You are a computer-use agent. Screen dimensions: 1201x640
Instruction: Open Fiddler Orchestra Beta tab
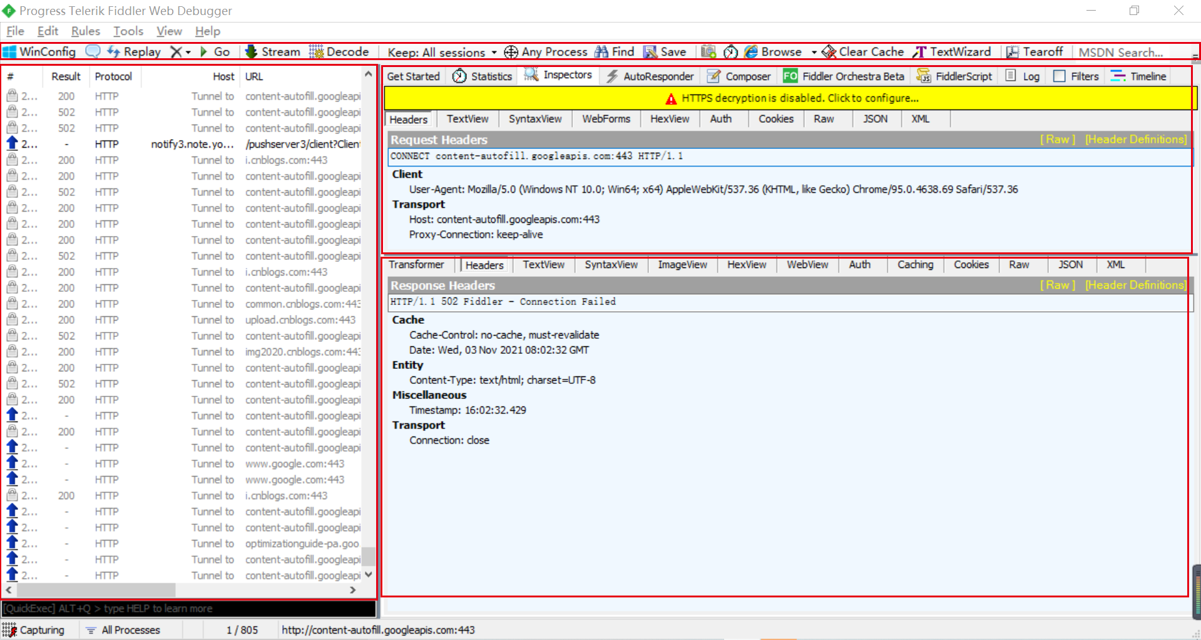(x=844, y=76)
